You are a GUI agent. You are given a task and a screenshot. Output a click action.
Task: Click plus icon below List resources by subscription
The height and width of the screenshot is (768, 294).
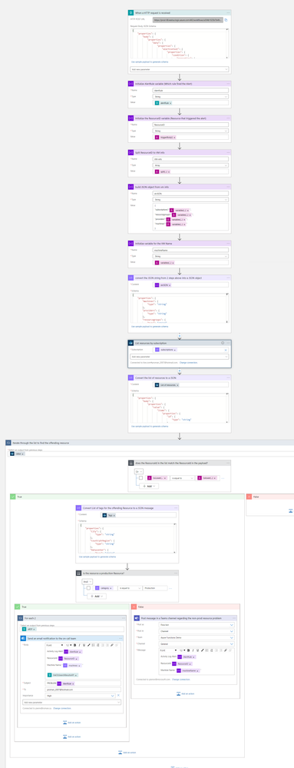(180, 371)
